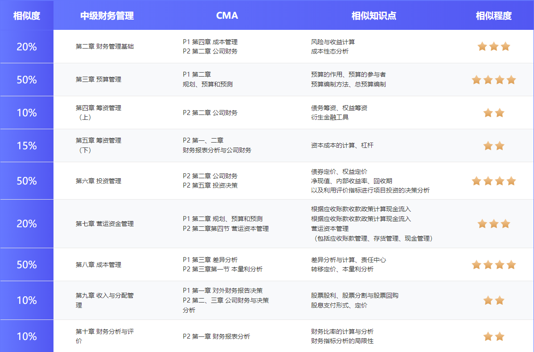The width and height of the screenshot is (534, 352).
Task: Click the three-star rating for 第二章 财务管理基础
Action: [493, 46]
